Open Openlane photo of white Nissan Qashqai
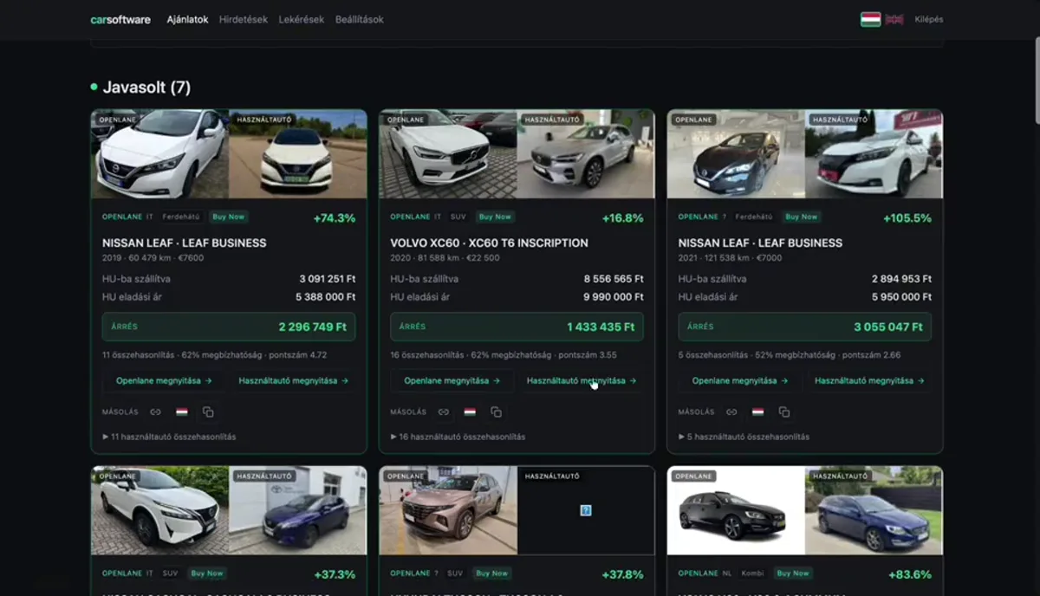 click(160, 511)
